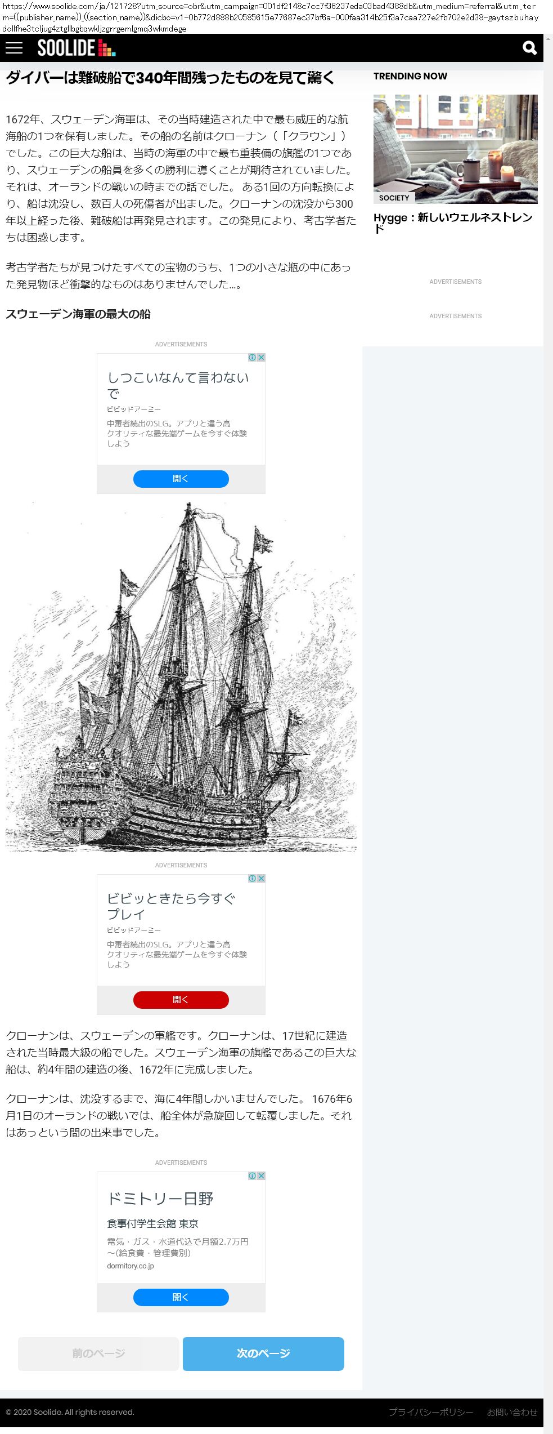Open the プライバシーポリシー footer link
This screenshot has height=1434, width=553.
[431, 1412]
